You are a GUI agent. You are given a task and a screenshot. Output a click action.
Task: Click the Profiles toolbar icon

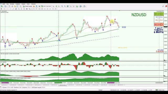[x=5, y=6]
